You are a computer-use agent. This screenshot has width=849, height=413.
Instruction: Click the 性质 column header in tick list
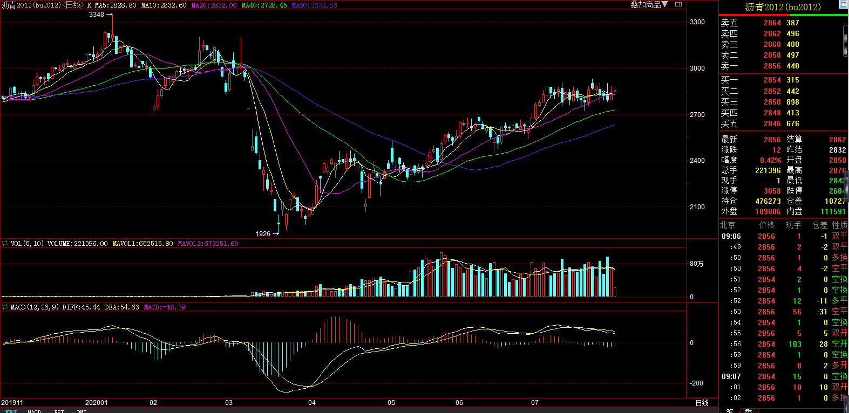click(x=839, y=225)
